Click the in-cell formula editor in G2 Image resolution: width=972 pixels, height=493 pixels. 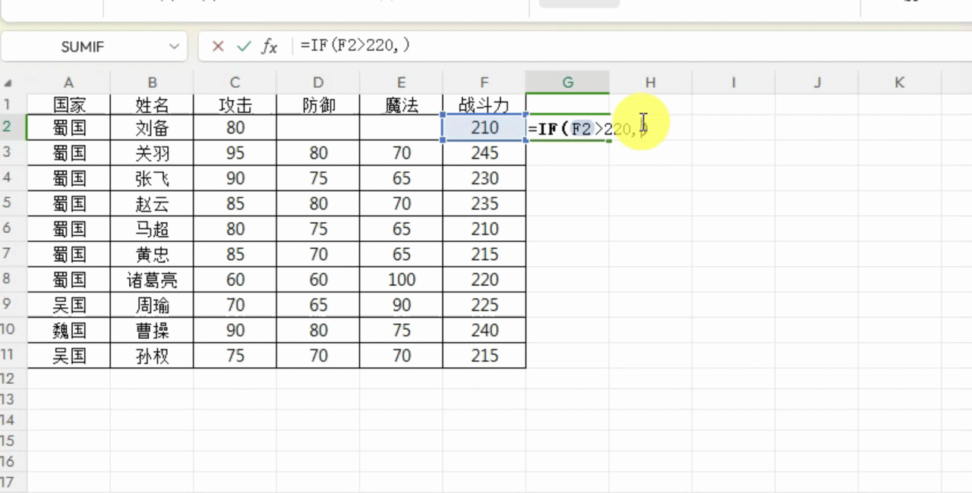click(567, 128)
